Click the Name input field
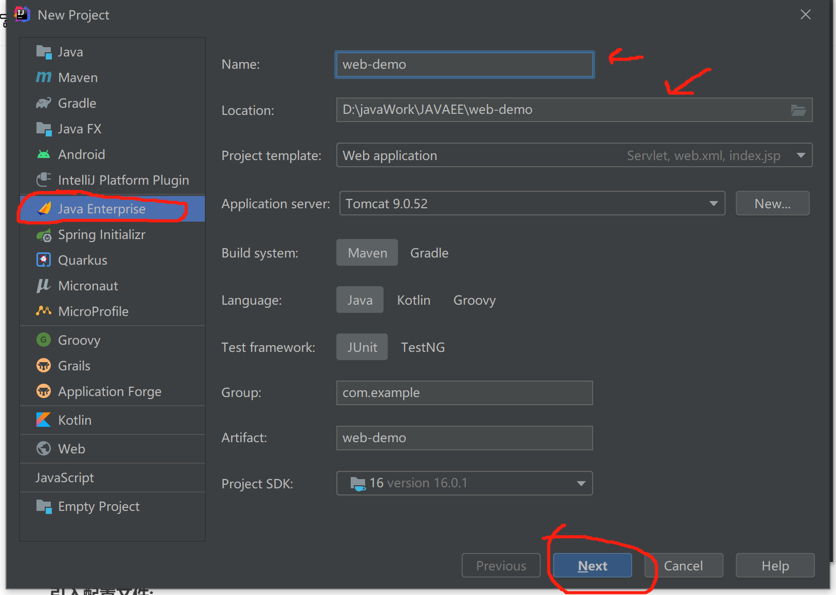Image resolution: width=836 pixels, height=595 pixels. pos(464,65)
